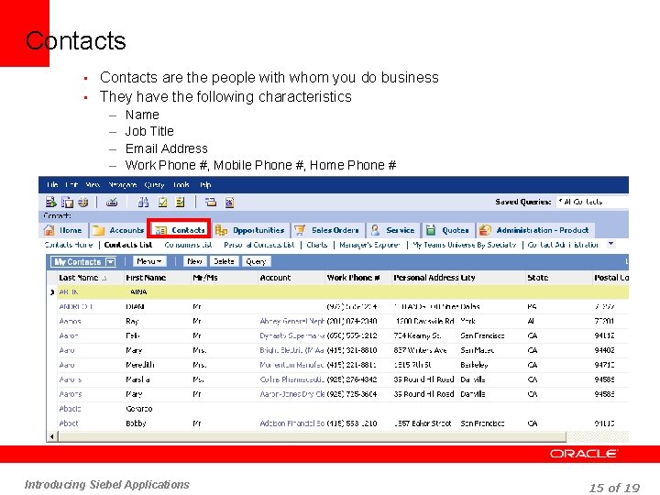The image size is (660, 495).
Task: Open the Charts view link
Action: (x=317, y=245)
